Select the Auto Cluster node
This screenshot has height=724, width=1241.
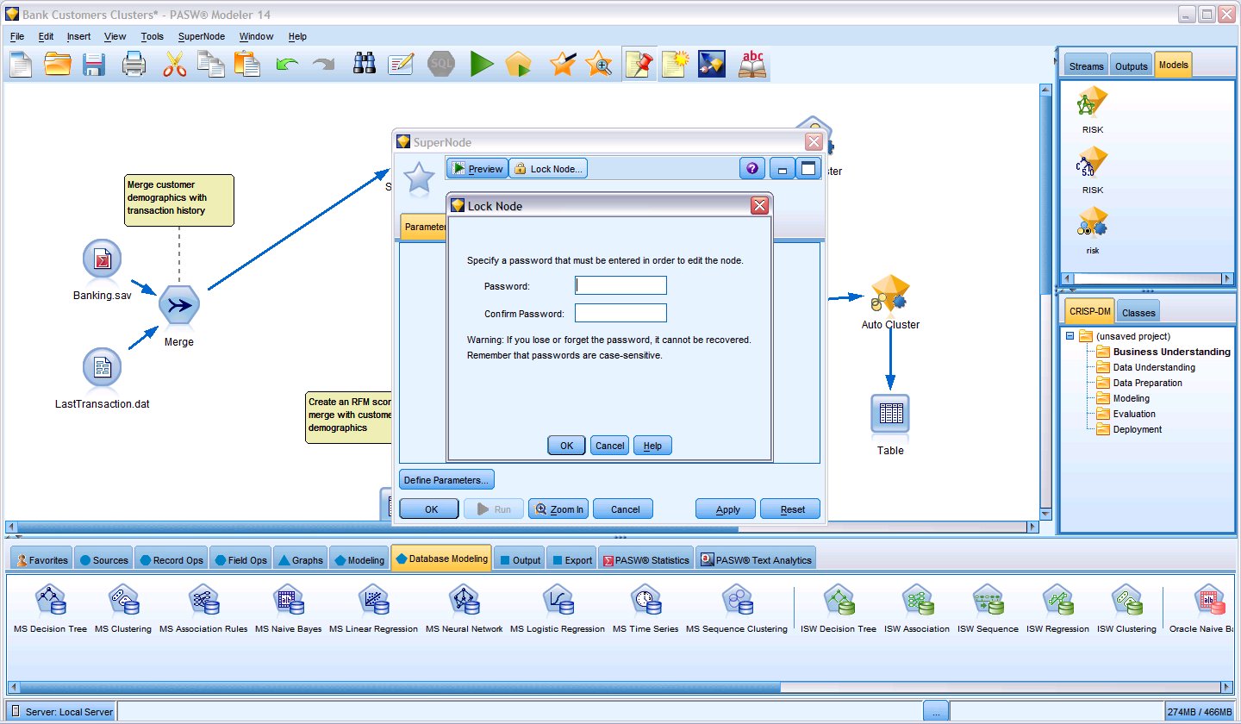pos(889,295)
